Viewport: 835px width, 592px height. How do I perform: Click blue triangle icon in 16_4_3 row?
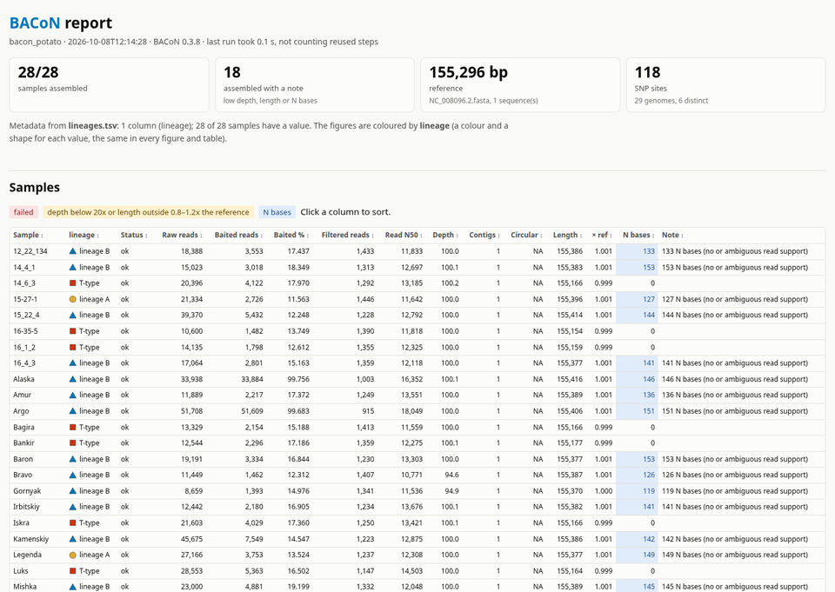(73, 363)
